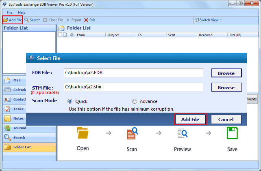The width and height of the screenshot is (261, 171).
Task: Click the application title bar logo
Action: pos(5,4)
